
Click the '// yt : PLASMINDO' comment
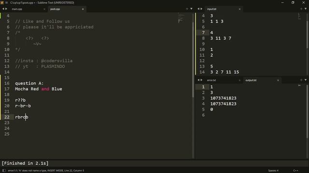tap(40, 66)
